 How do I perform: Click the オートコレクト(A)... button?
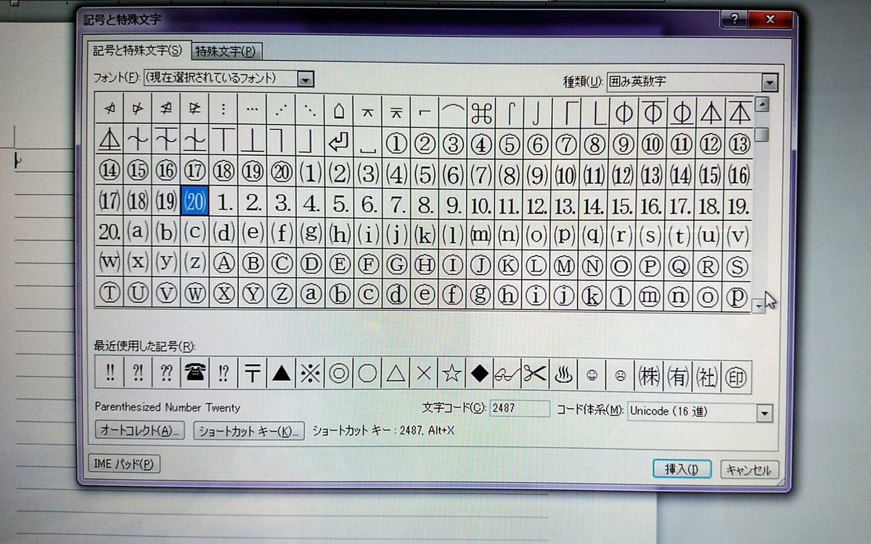(x=141, y=431)
